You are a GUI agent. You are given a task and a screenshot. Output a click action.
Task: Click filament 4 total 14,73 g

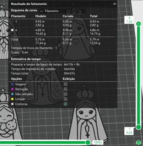coord(95,34)
